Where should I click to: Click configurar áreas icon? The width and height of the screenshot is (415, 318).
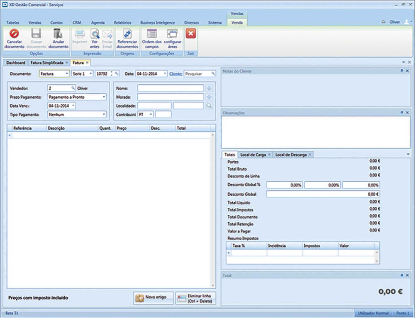click(172, 34)
